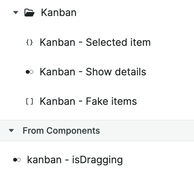Viewport: 194px width, 177px height.
Task: Open the Kanban - Selected item variable
Action: point(95,42)
